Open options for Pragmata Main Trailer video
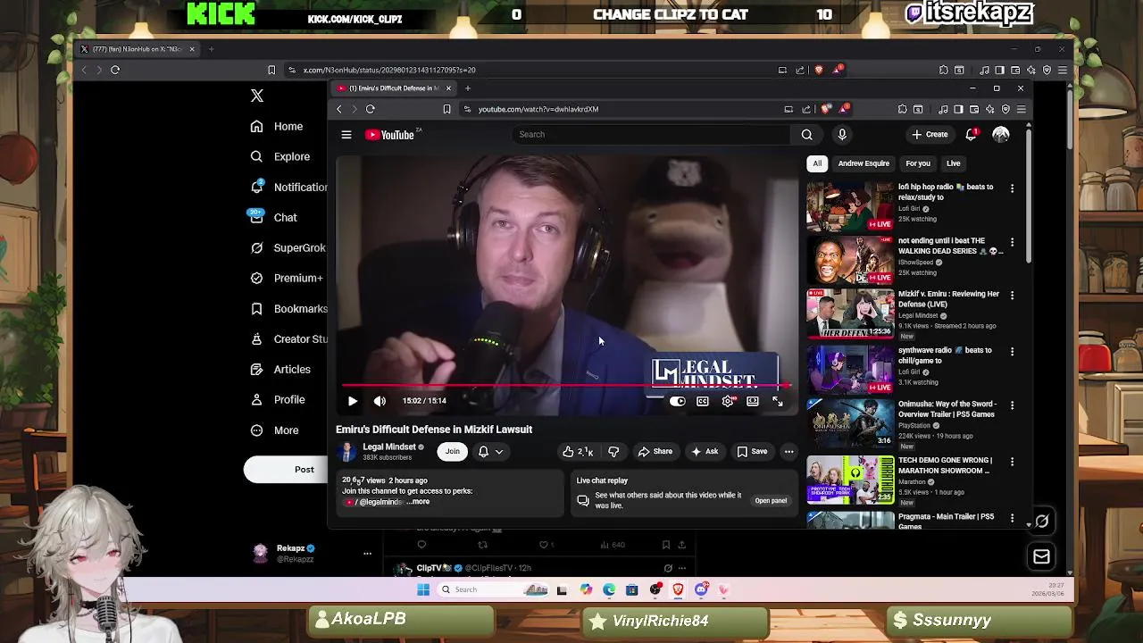This screenshot has width=1143, height=643. [x=1012, y=518]
